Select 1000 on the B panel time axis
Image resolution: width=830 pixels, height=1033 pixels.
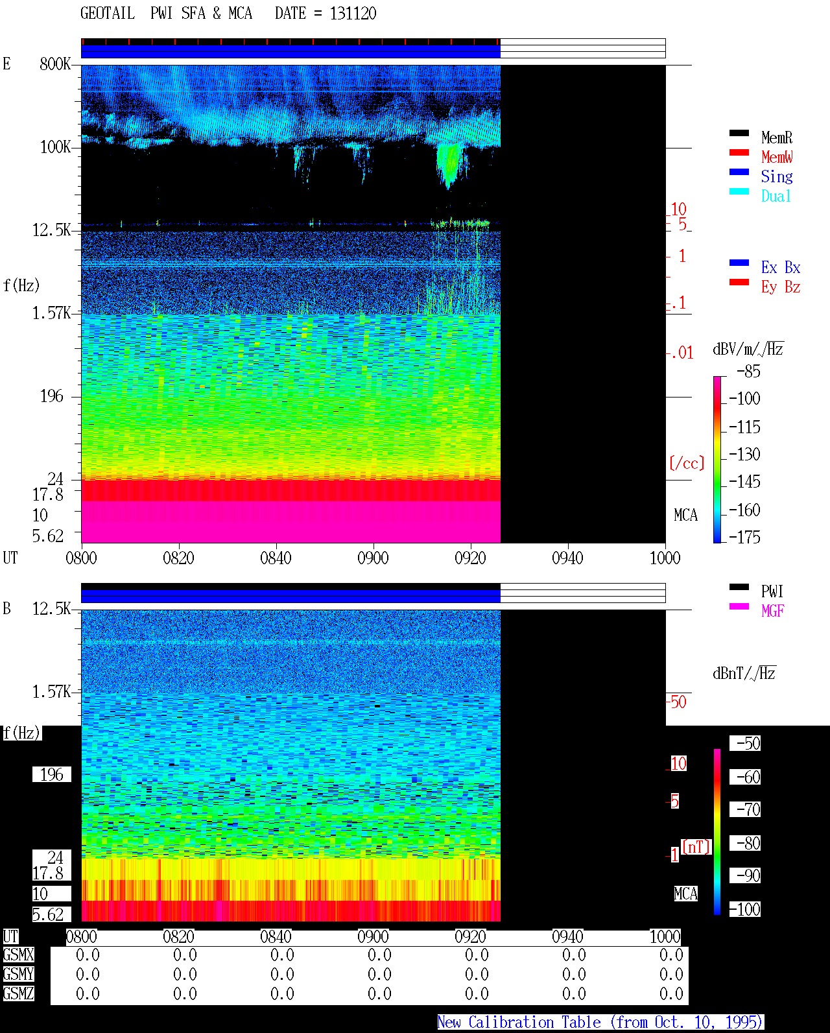(x=665, y=936)
